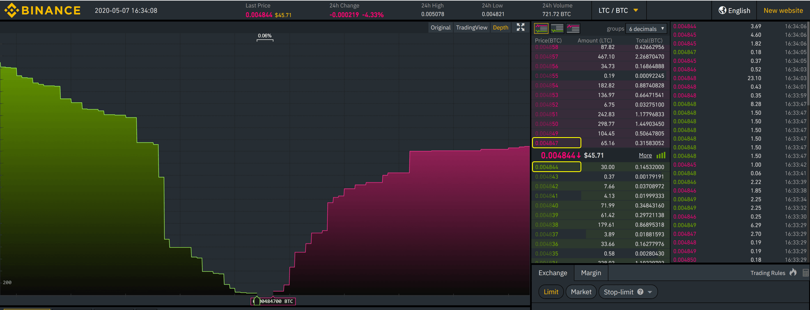This screenshot has width=810, height=310.
Task: Click the 24h Low value 0.004821
Action: coord(493,14)
